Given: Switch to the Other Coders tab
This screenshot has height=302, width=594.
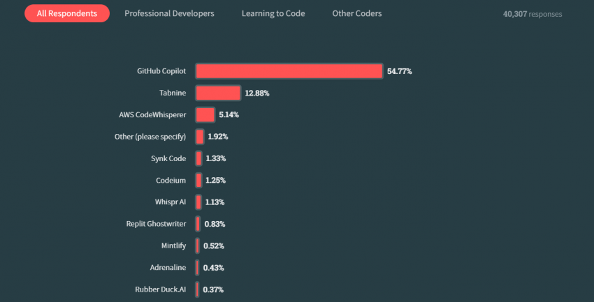Looking at the screenshot, I should click(x=356, y=13).
